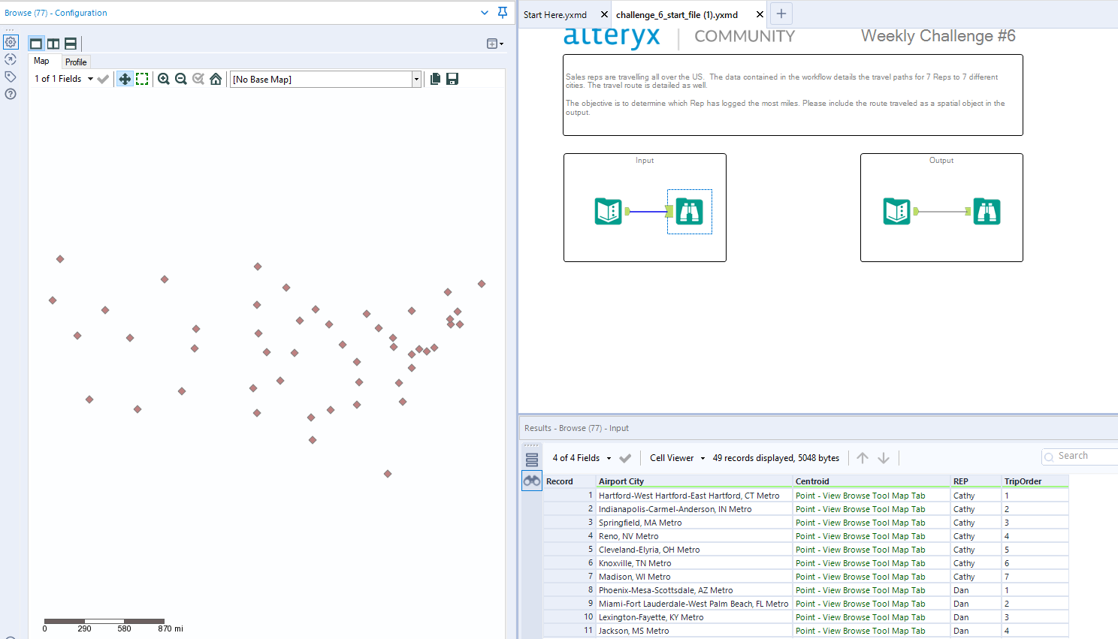Image resolution: width=1118 pixels, height=639 pixels.
Task: Save map with the floppy disk icon
Action: pyautogui.click(x=452, y=79)
